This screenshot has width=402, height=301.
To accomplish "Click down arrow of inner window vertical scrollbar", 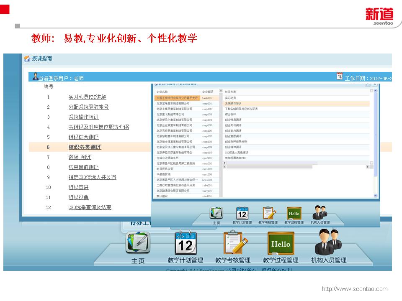I will point(375,195).
